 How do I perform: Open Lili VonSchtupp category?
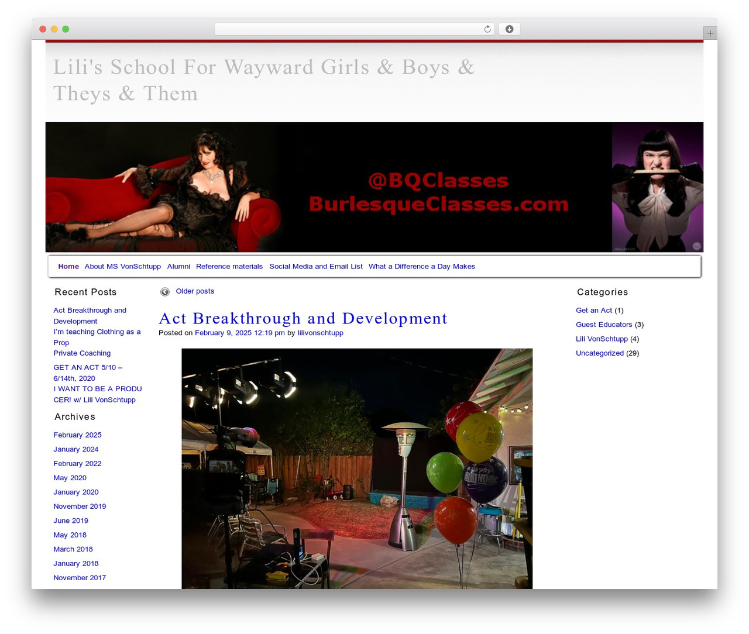coord(602,339)
